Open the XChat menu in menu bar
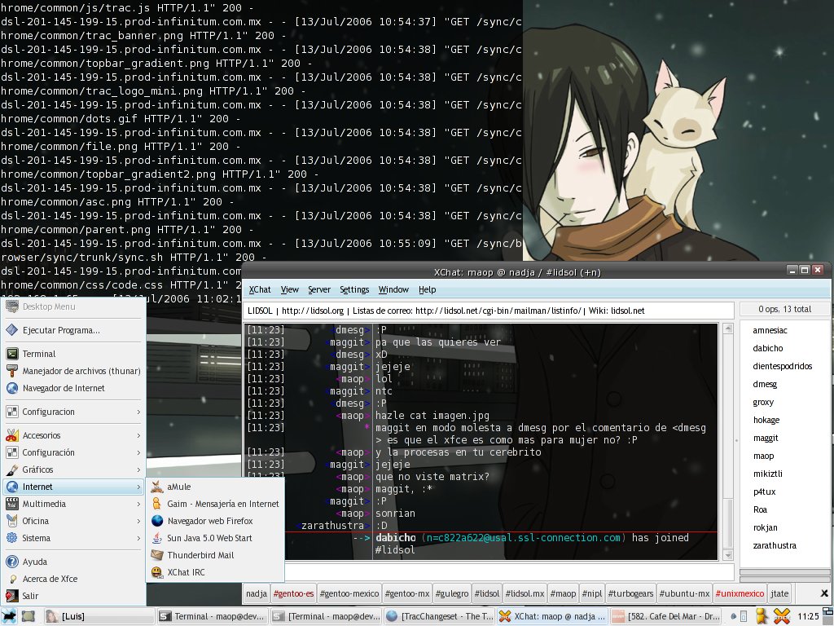Viewport: 834px width, 626px height. [x=260, y=289]
